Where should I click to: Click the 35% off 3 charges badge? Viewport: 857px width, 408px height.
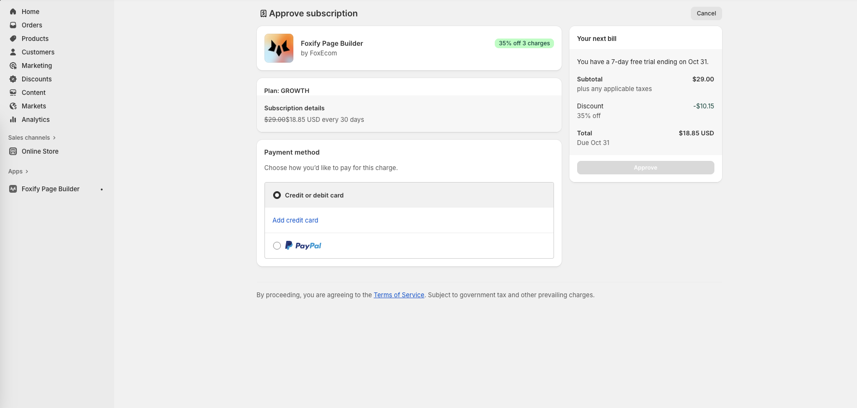pos(524,43)
